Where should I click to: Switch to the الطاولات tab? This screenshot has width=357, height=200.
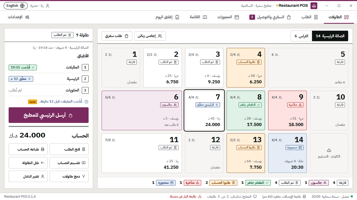[339, 17]
